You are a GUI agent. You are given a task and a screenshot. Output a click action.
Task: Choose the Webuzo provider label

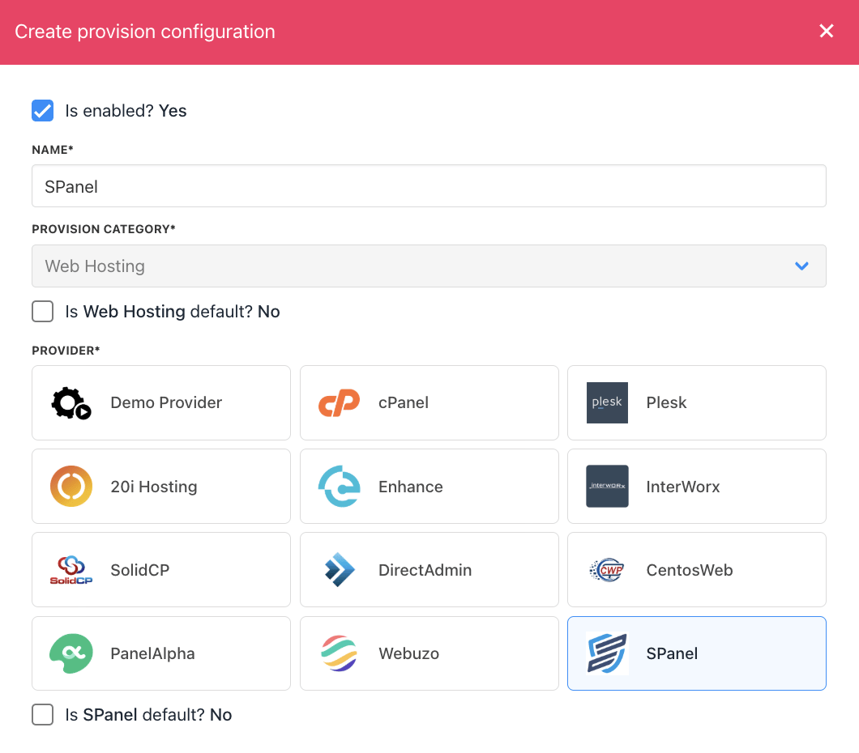tap(408, 653)
